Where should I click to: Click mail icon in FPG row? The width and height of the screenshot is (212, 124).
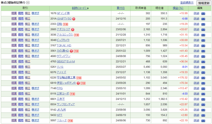[203, 89]
